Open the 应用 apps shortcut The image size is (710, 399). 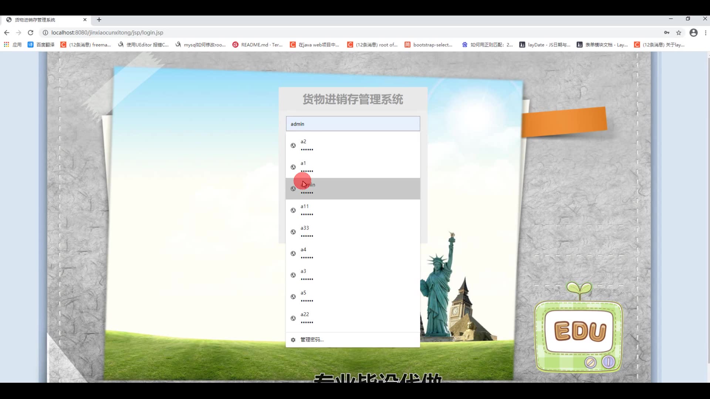[13, 45]
